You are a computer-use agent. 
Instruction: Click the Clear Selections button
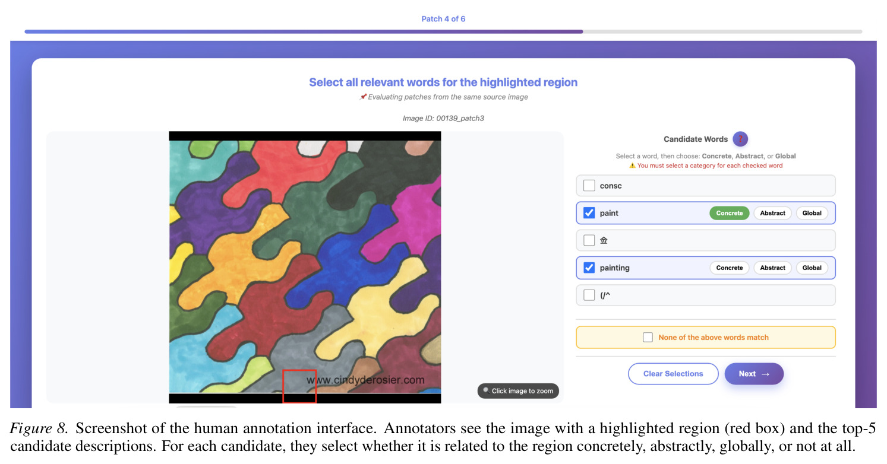click(x=673, y=374)
